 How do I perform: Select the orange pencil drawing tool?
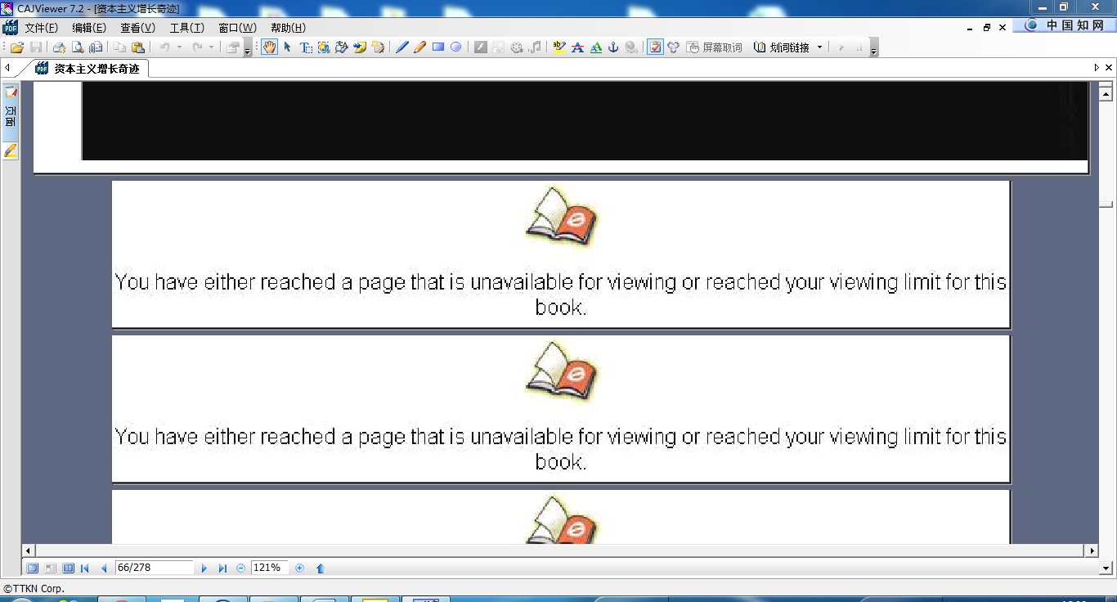pyautogui.click(x=420, y=47)
